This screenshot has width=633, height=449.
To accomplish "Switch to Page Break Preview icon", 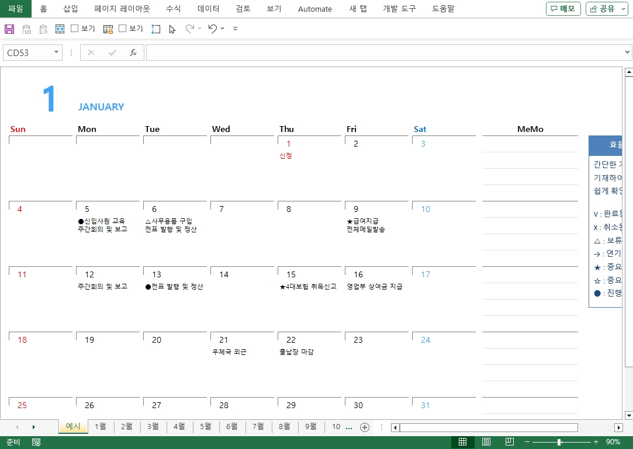I will click(x=509, y=442).
